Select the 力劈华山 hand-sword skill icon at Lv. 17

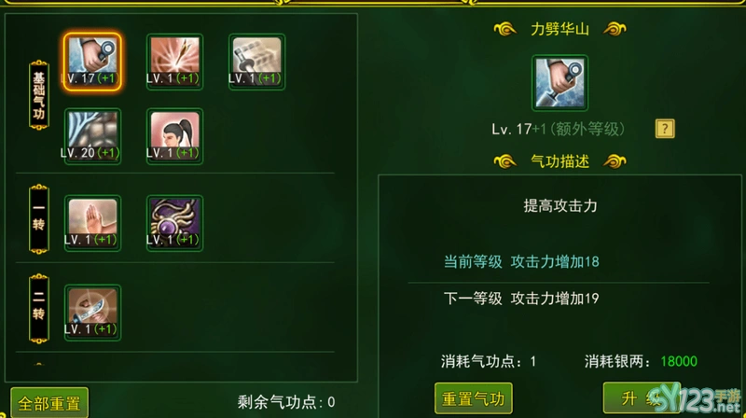tap(92, 62)
